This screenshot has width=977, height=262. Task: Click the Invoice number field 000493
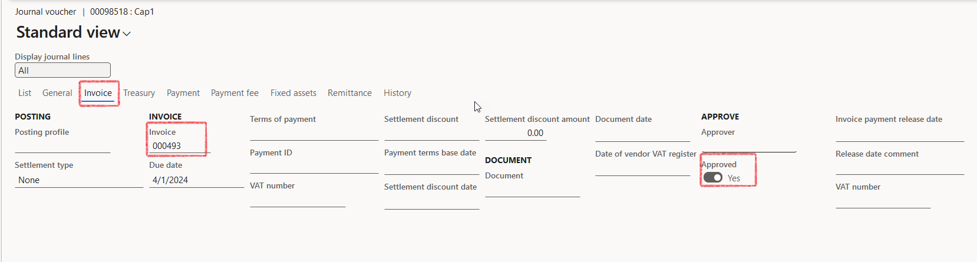(x=179, y=146)
